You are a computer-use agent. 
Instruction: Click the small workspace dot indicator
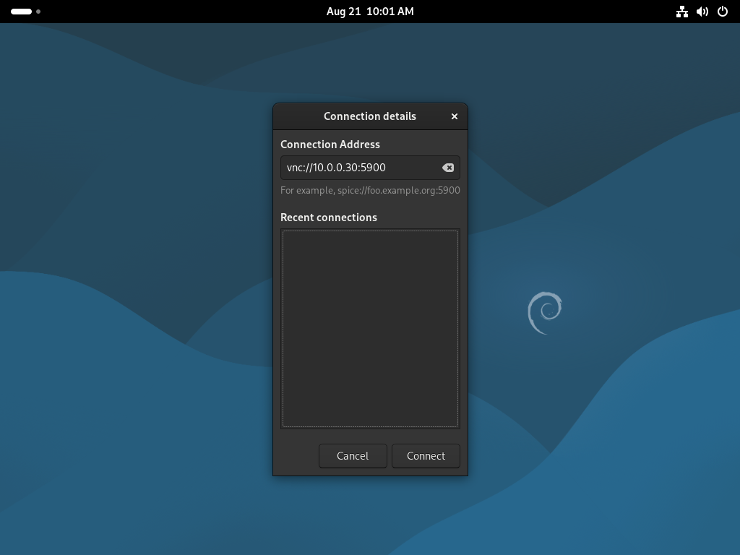pos(38,12)
